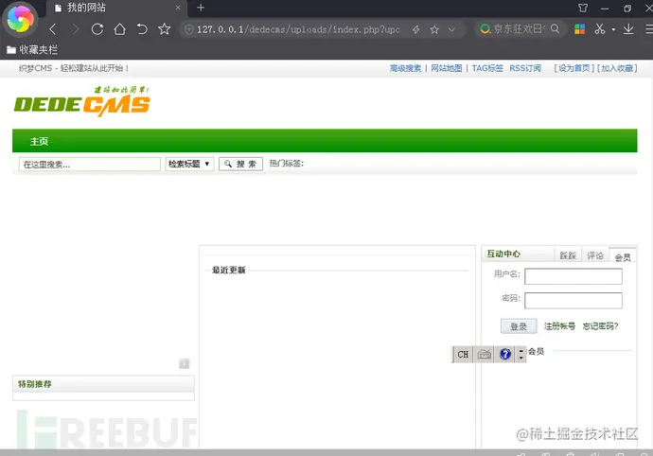Open 注册帐号 link
The image size is (653, 456).
[559, 326]
